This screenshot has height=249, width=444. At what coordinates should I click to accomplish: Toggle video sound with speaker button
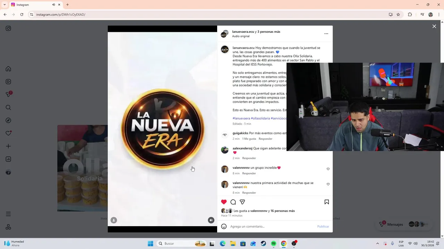pos(211,220)
